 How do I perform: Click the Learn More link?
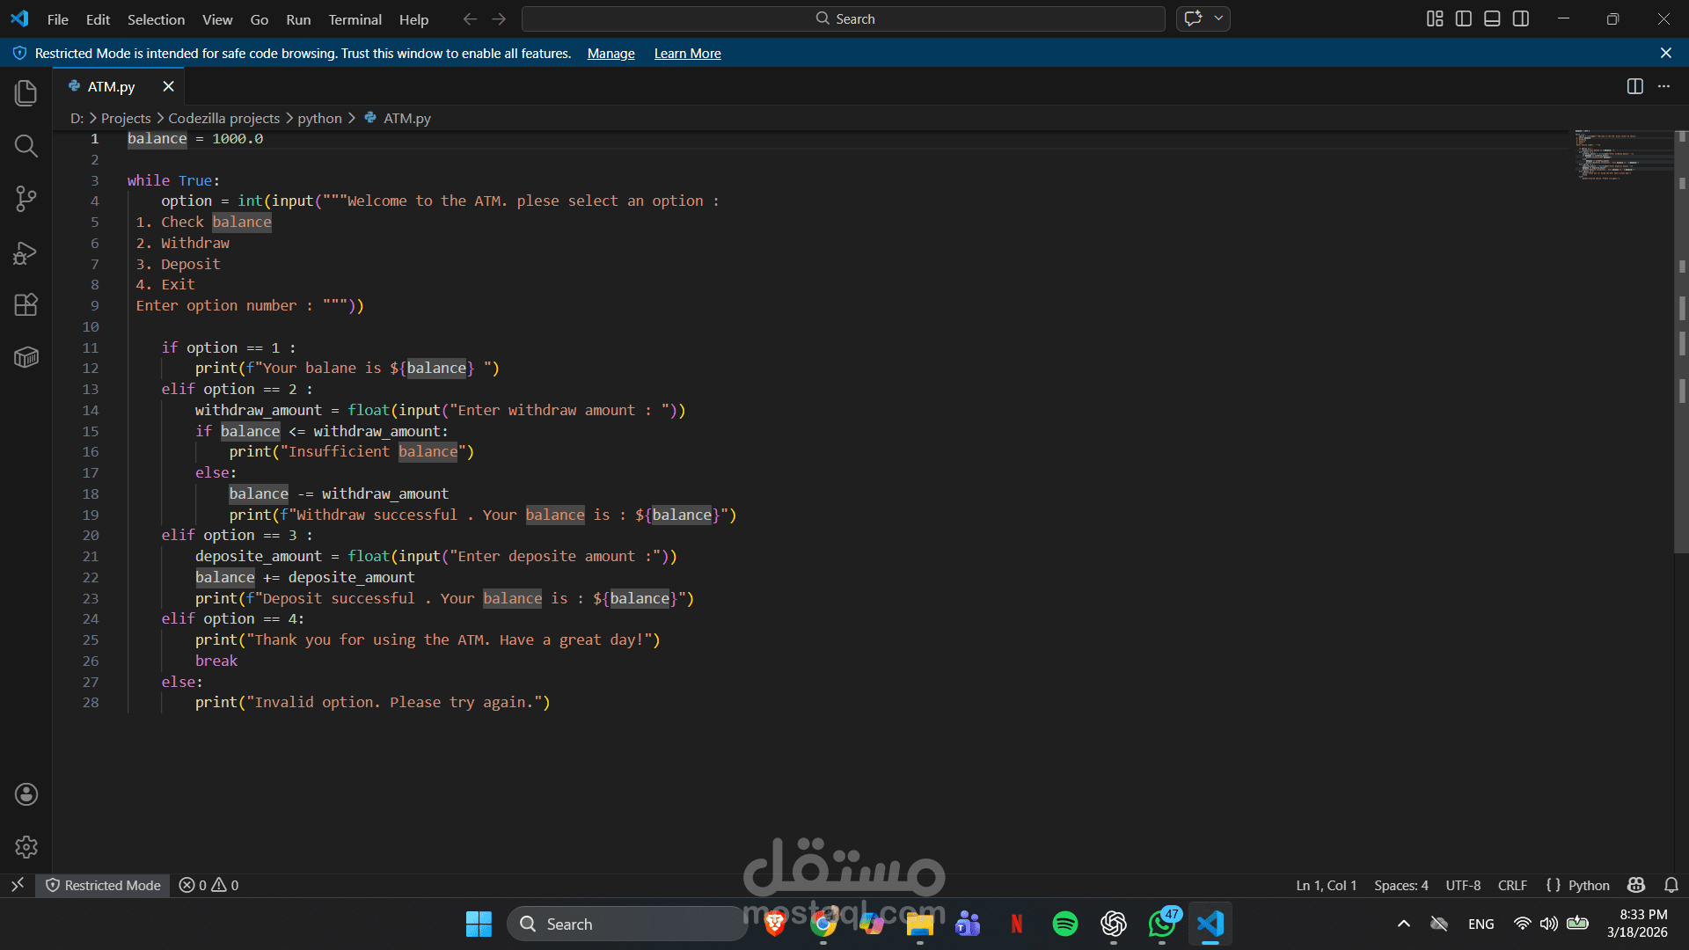[687, 54]
